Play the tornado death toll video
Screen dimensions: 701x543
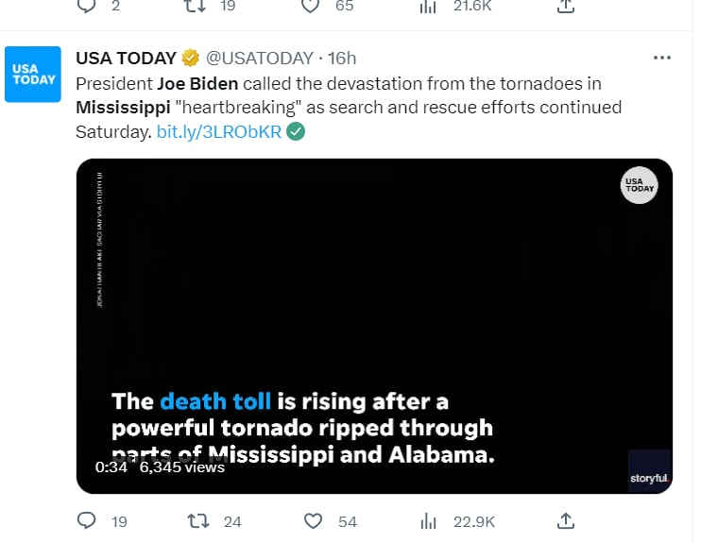point(374,326)
